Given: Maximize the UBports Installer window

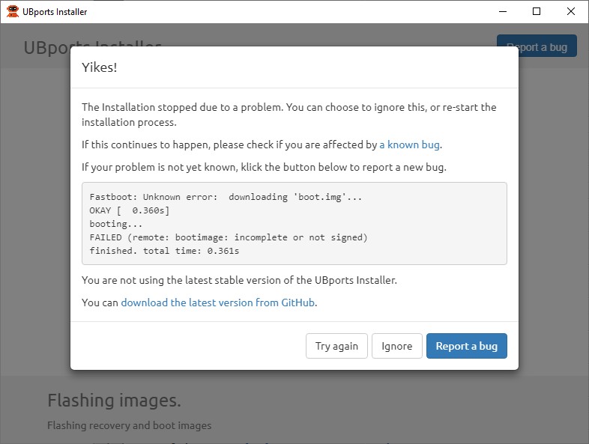Looking at the screenshot, I should [x=537, y=12].
